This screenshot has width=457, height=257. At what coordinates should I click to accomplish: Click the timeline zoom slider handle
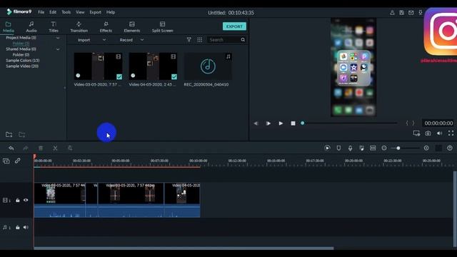coord(398,148)
